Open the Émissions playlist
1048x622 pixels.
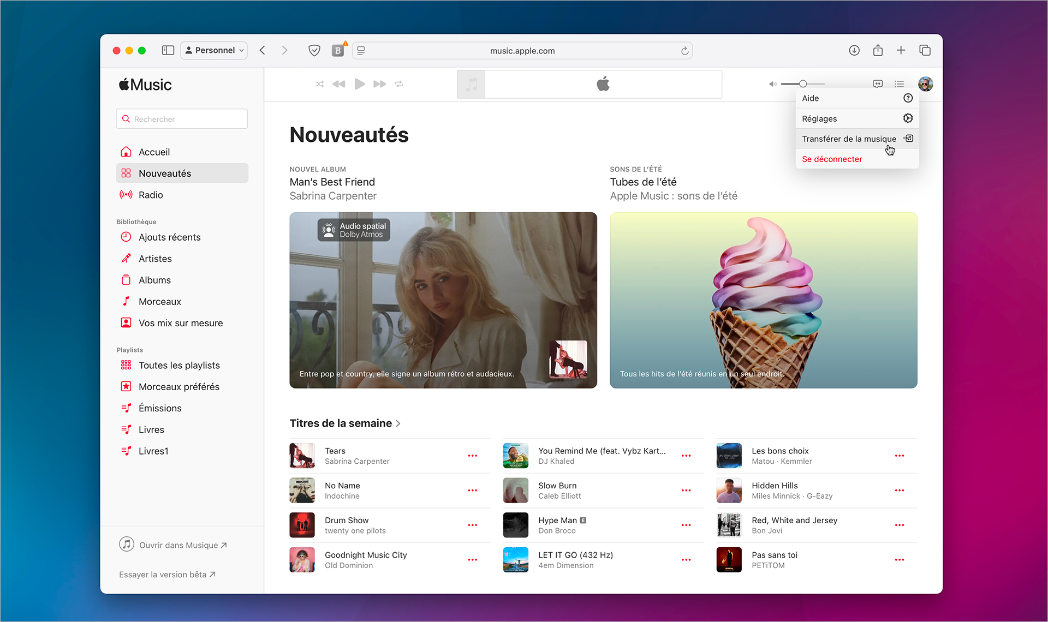(182, 408)
